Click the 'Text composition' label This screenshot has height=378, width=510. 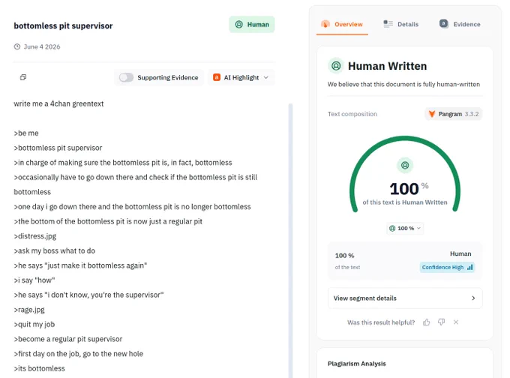[x=352, y=114]
